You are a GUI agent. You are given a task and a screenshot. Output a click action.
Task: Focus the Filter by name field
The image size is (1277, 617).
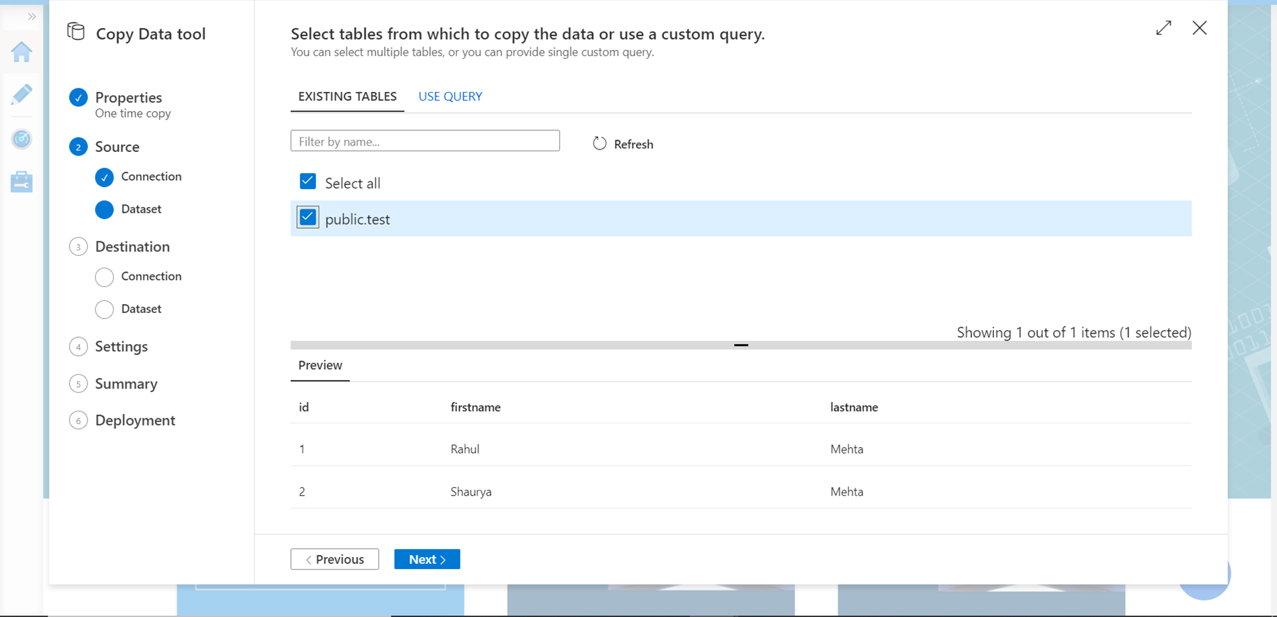coord(425,141)
